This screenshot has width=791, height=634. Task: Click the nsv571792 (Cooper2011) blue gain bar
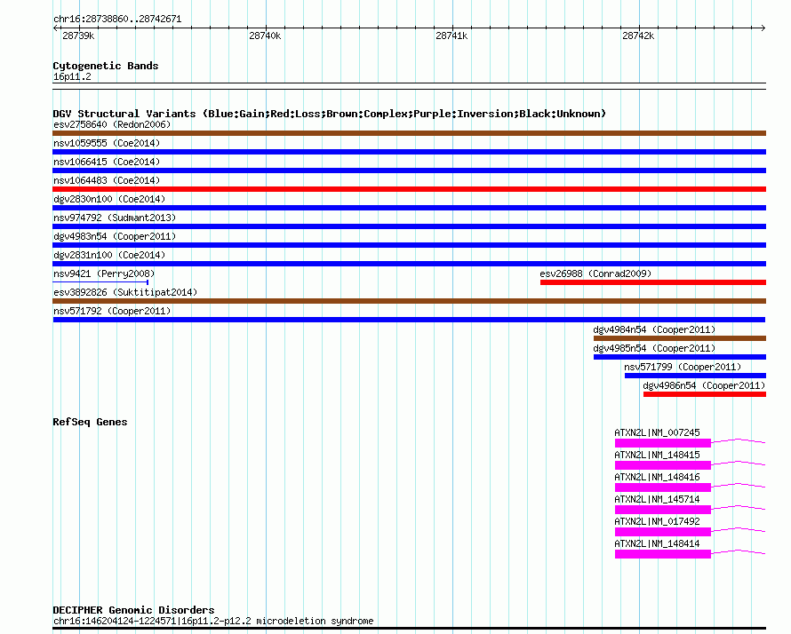pyautogui.click(x=409, y=320)
